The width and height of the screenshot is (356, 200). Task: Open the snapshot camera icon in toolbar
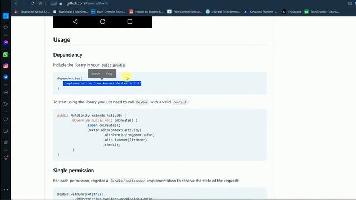coord(350,3)
